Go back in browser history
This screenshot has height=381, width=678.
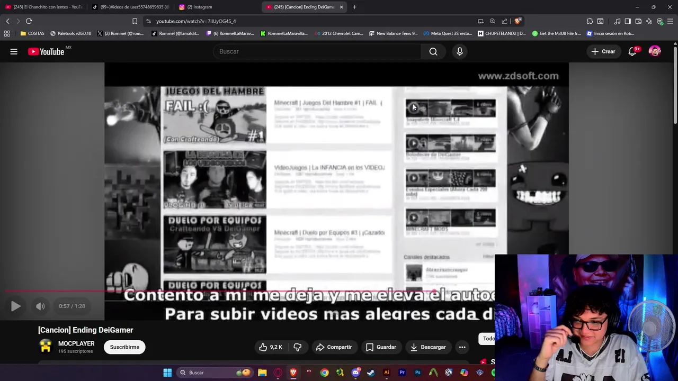(8, 21)
